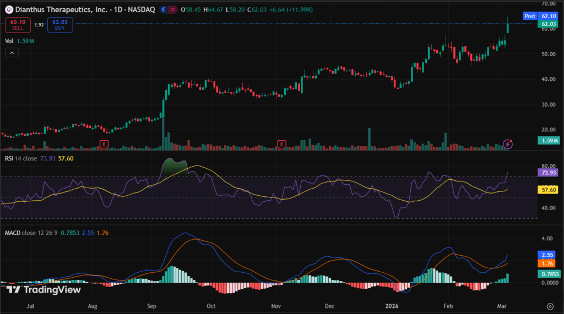Collapse the indicator legend with chevron
Image resolution: width=564 pixels, height=314 pixels.
[x=12, y=53]
